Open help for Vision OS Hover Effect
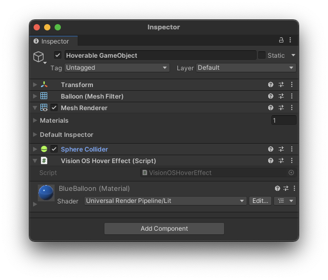Image resolution: width=328 pixels, height=280 pixels. (x=271, y=161)
